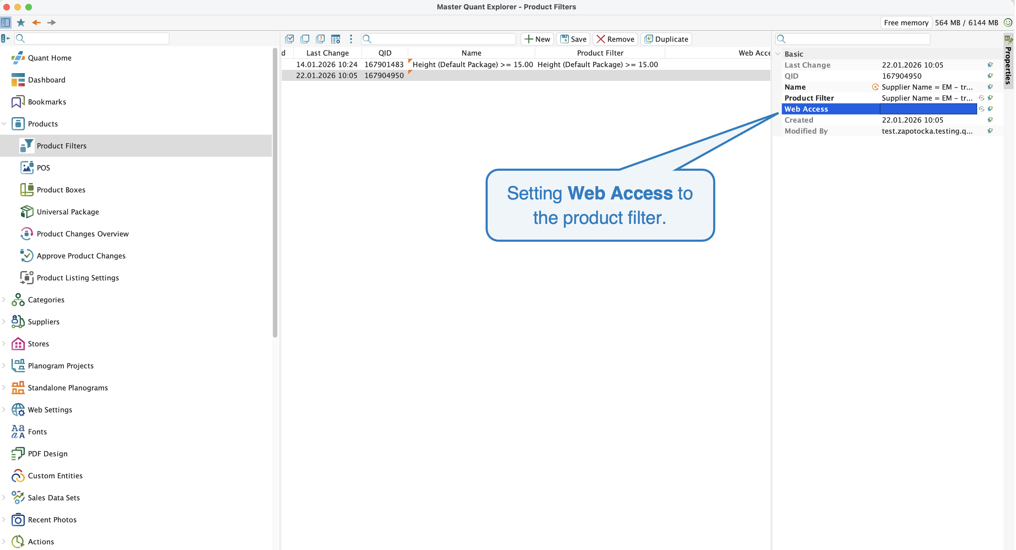Toggle the navigation sidebar panel icon
The image size is (1016, 550).
pyautogui.click(x=6, y=22)
